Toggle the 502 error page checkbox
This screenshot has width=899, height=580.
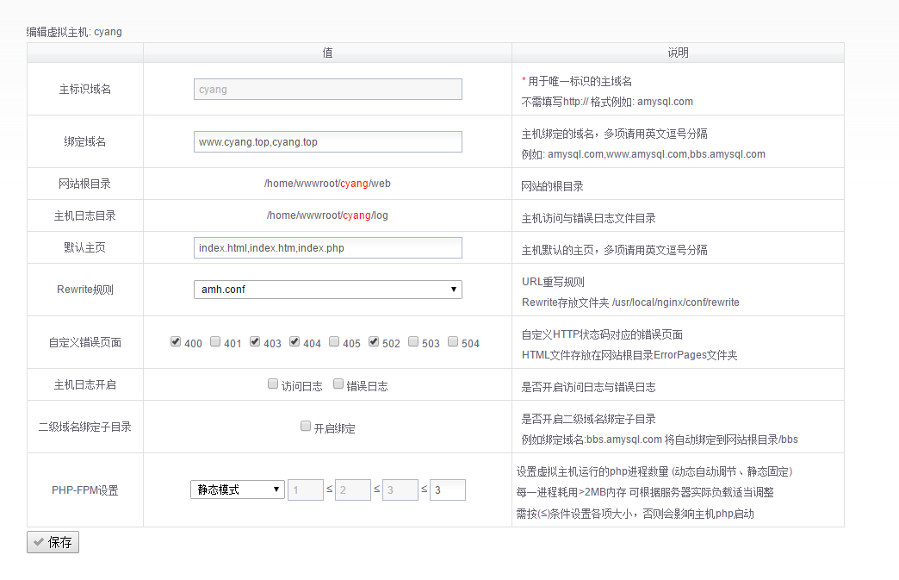tap(373, 341)
